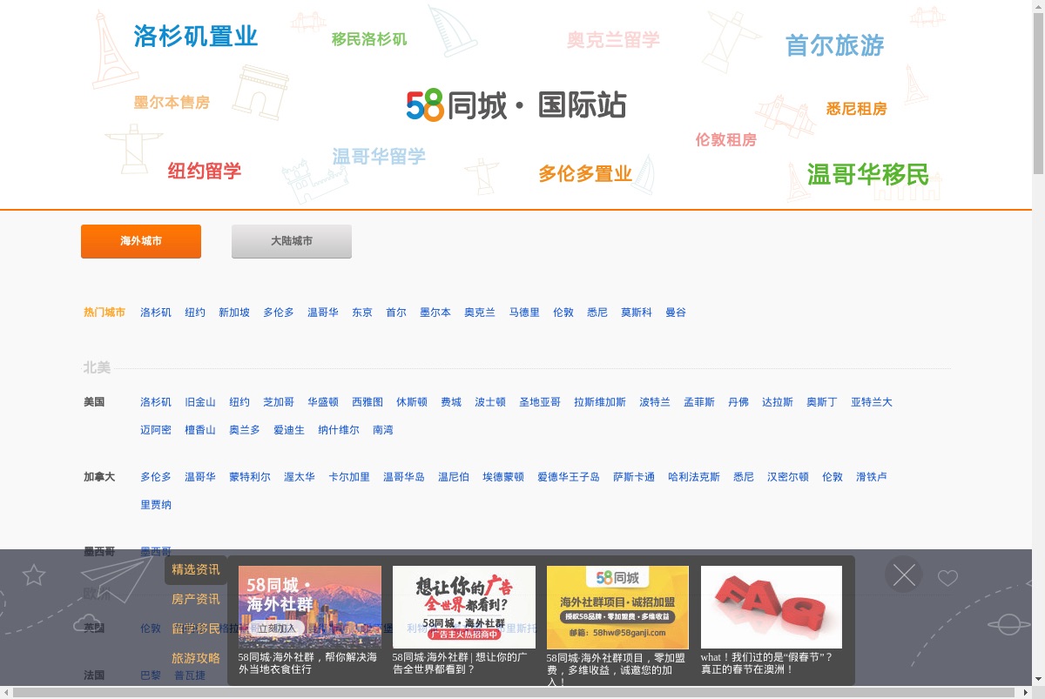Select 东京 in hot cities
1045x699 pixels.
tap(362, 313)
